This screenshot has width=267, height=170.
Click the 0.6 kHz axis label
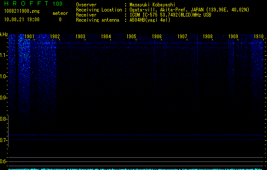click(x=3, y=161)
